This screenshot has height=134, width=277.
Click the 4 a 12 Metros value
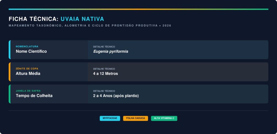(105, 73)
